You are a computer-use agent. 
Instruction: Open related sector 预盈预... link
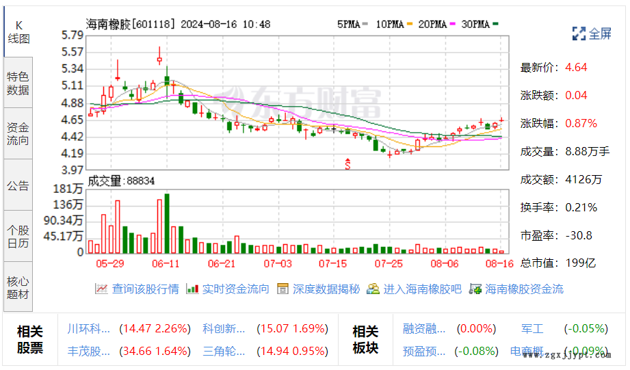click(x=424, y=351)
